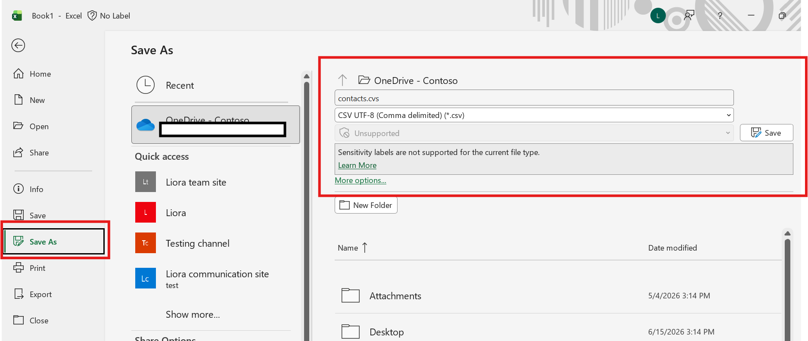Expand the Unsupported sensitivity label dropdown
Screen dimensions: 808x341
pyautogui.click(x=534, y=133)
